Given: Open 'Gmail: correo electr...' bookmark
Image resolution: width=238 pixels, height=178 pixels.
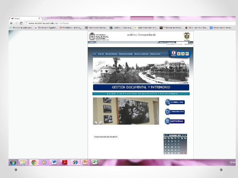Looking at the screenshot, I should coord(221,28).
